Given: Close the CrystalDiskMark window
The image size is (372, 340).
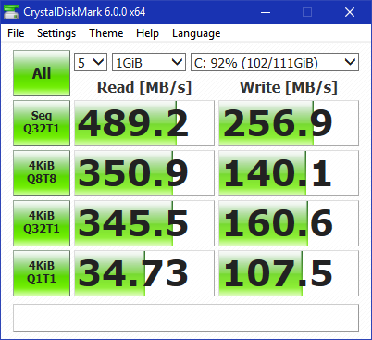Looking at the screenshot, I should [350, 12].
